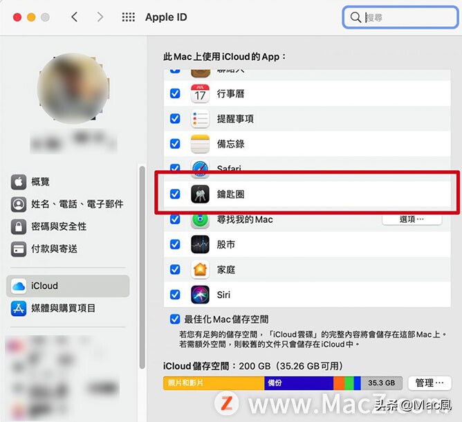Click the Siri app icon

(x=200, y=295)
